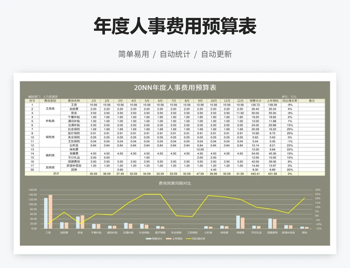Click the 6月 column header

coord(160,101)
